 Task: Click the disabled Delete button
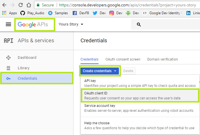point(128,71)
